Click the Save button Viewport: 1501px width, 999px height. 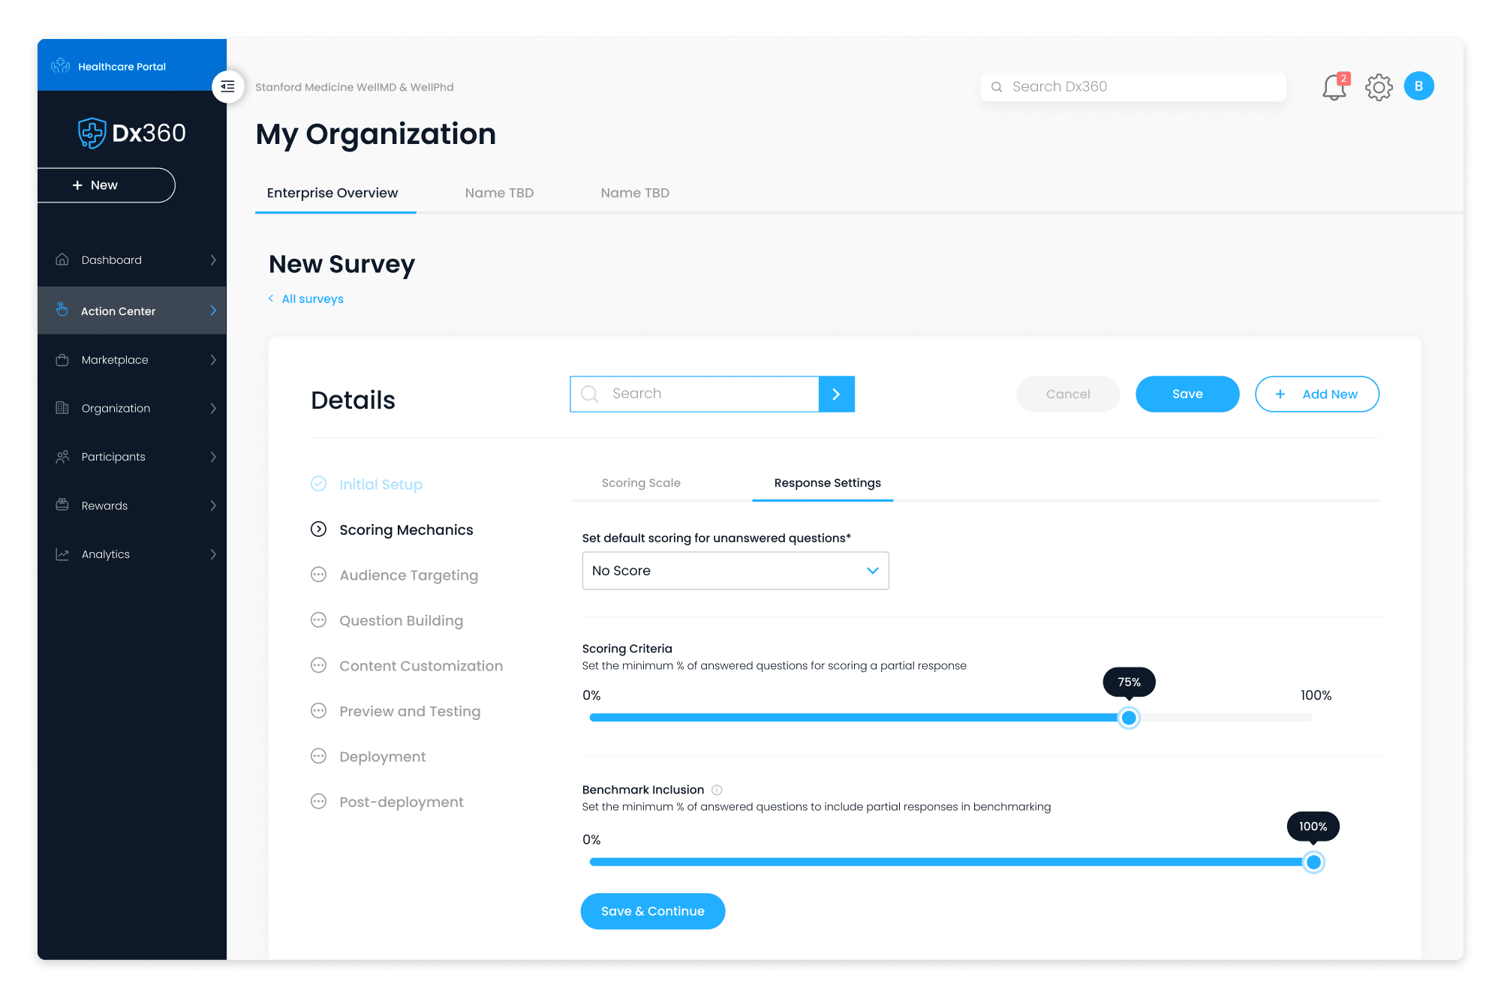click(1187, 394)
